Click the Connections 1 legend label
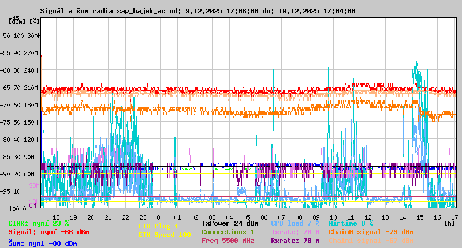The height and width of the screenshot is (248, 462). coord(228,232)
